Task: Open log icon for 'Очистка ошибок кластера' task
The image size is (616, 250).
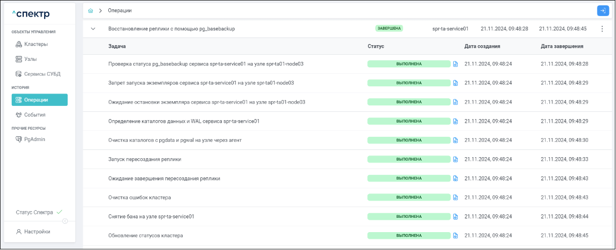Action: tap(455, 198)
